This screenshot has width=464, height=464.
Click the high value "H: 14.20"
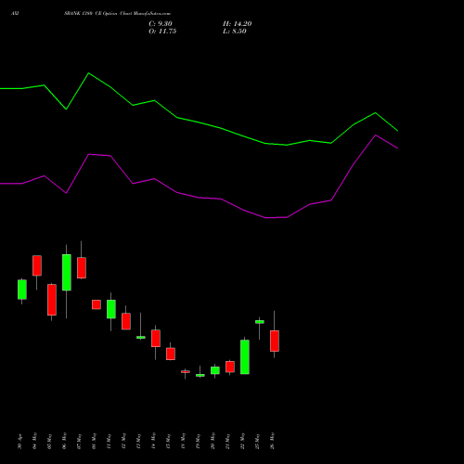(237, 24)
